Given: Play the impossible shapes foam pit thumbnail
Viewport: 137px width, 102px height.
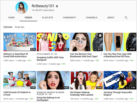Looking at the screenshot, I should (x=120, y=80).
